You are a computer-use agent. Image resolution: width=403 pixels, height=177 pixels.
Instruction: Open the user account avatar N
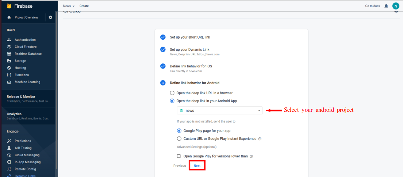click(x=396, y=6)
